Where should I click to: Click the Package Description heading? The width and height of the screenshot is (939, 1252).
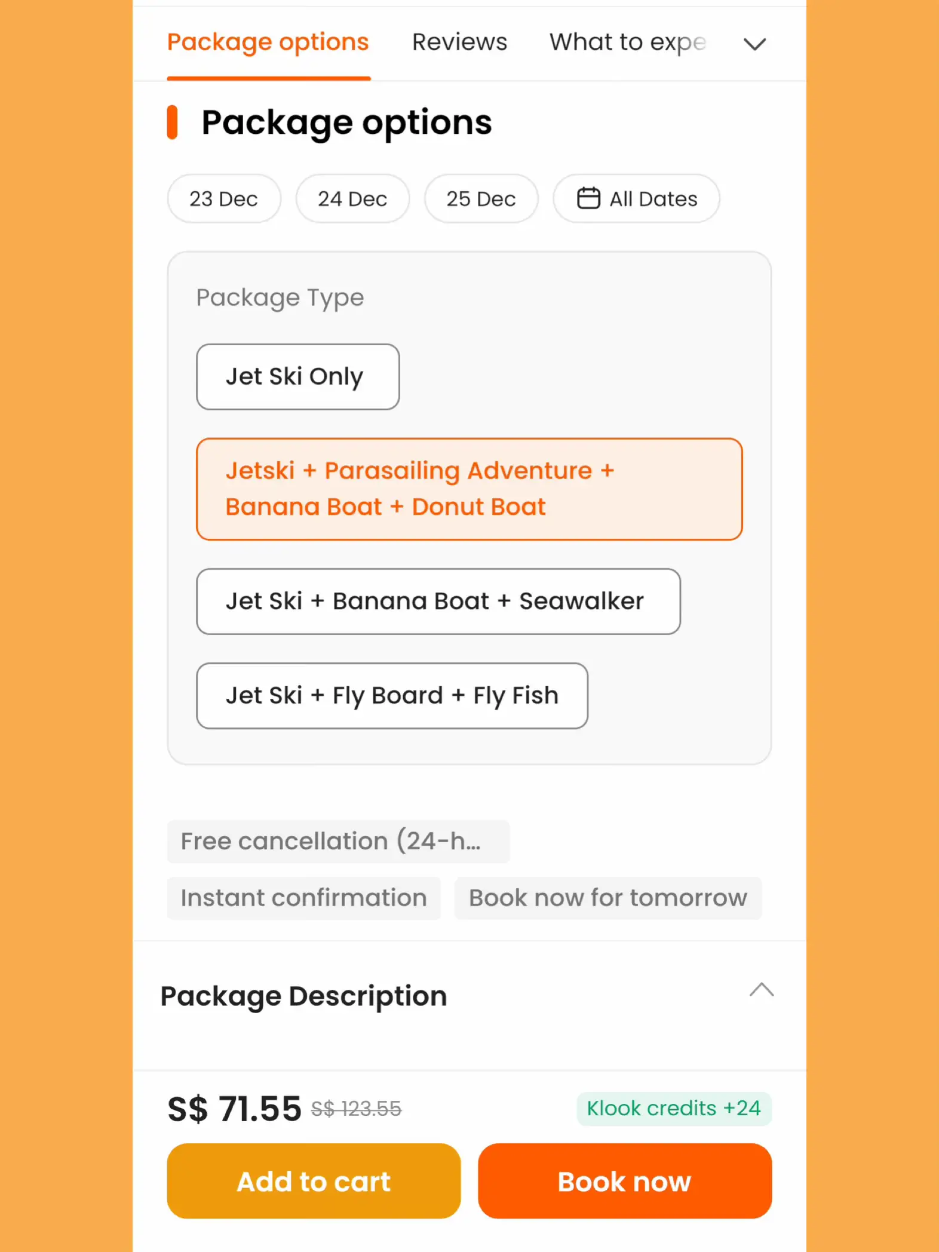(x=303, y=996)
